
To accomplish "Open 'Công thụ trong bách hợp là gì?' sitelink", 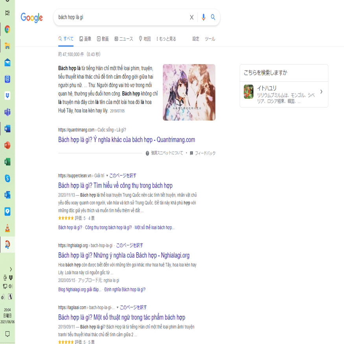I will (x=109, y=228).
